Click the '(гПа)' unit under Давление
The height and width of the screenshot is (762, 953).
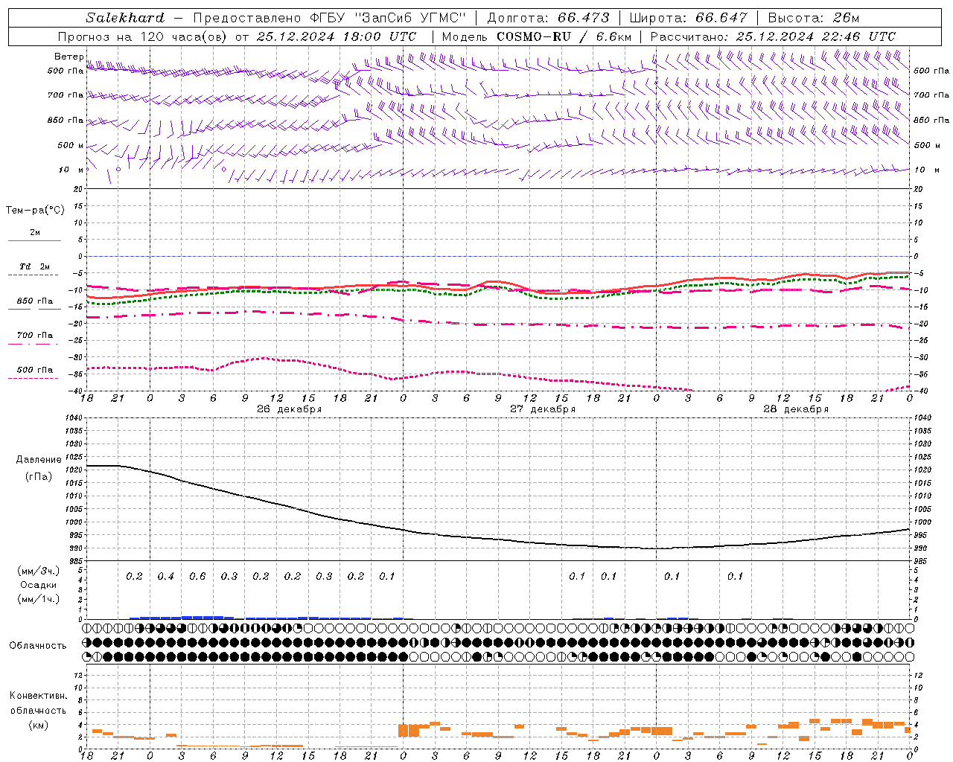click(x=39, y=476)
